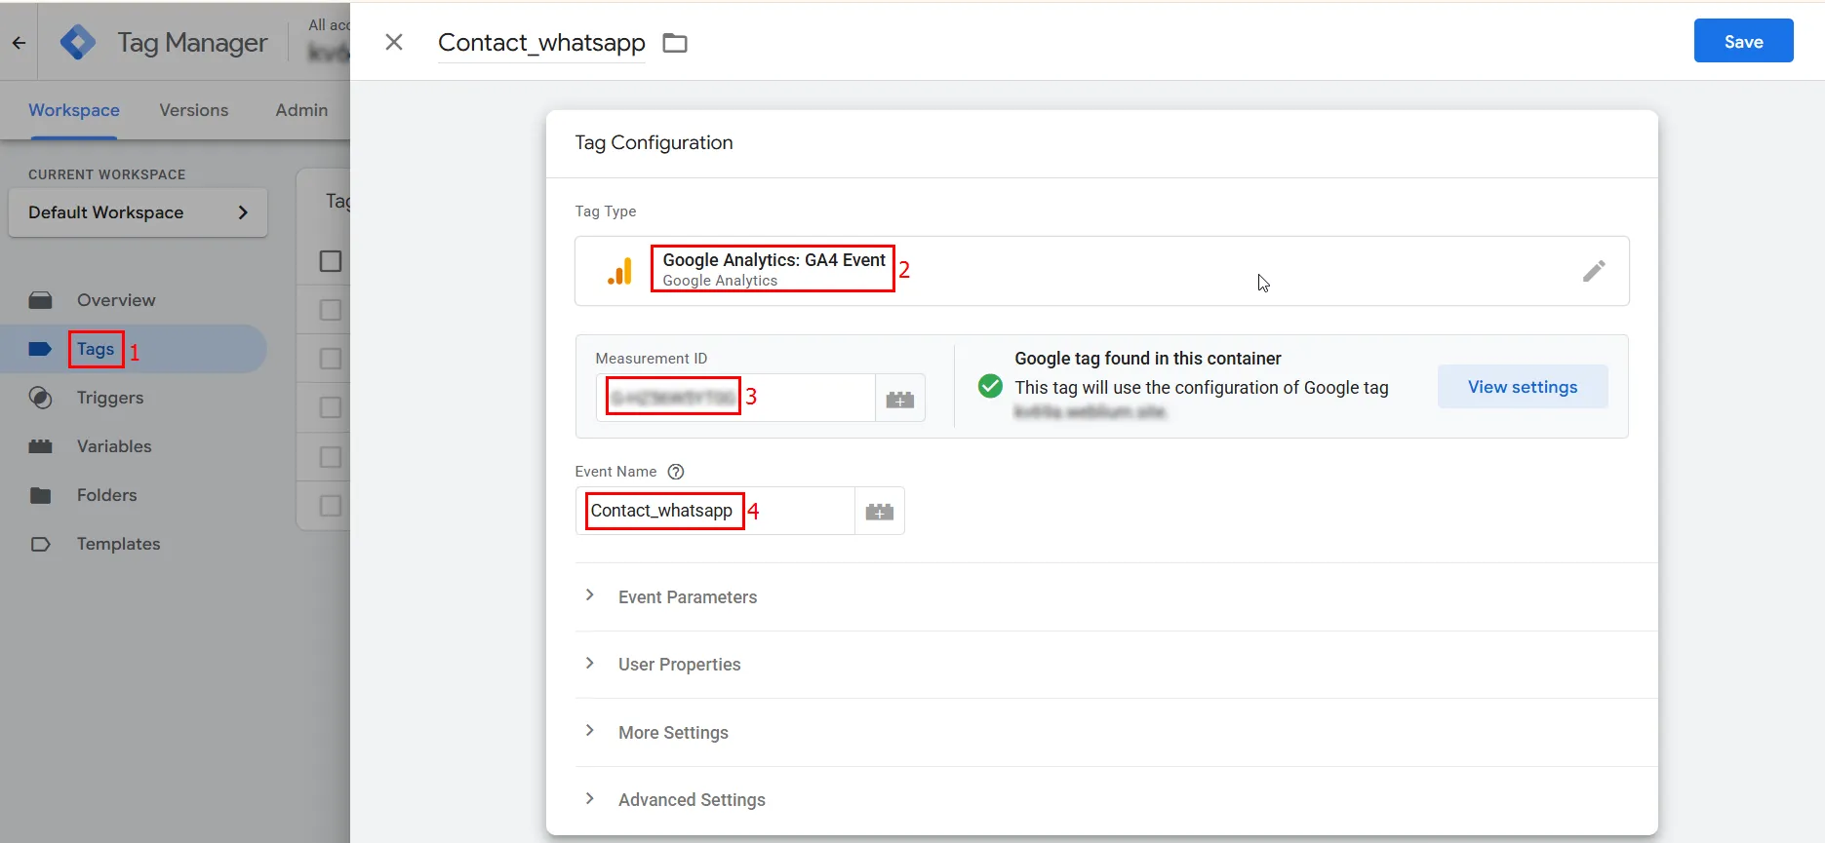Viewport: 1825px width, 843px height.
Task: Click the Tag Manager diamond logo
Action: (78, 42)
